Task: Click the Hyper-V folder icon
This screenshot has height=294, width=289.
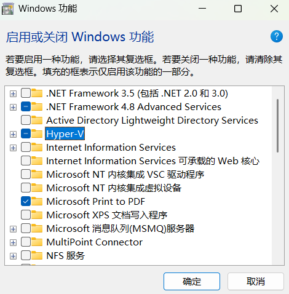Action: click(37, 133)
